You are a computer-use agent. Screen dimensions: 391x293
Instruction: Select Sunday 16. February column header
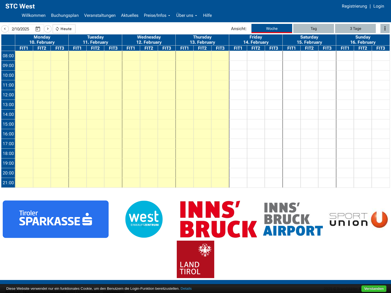coord(363,40)
